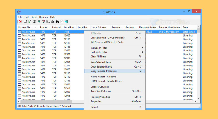The image size is (218, 119).
Task: Sort by Local Address column header
Action: 100,27
